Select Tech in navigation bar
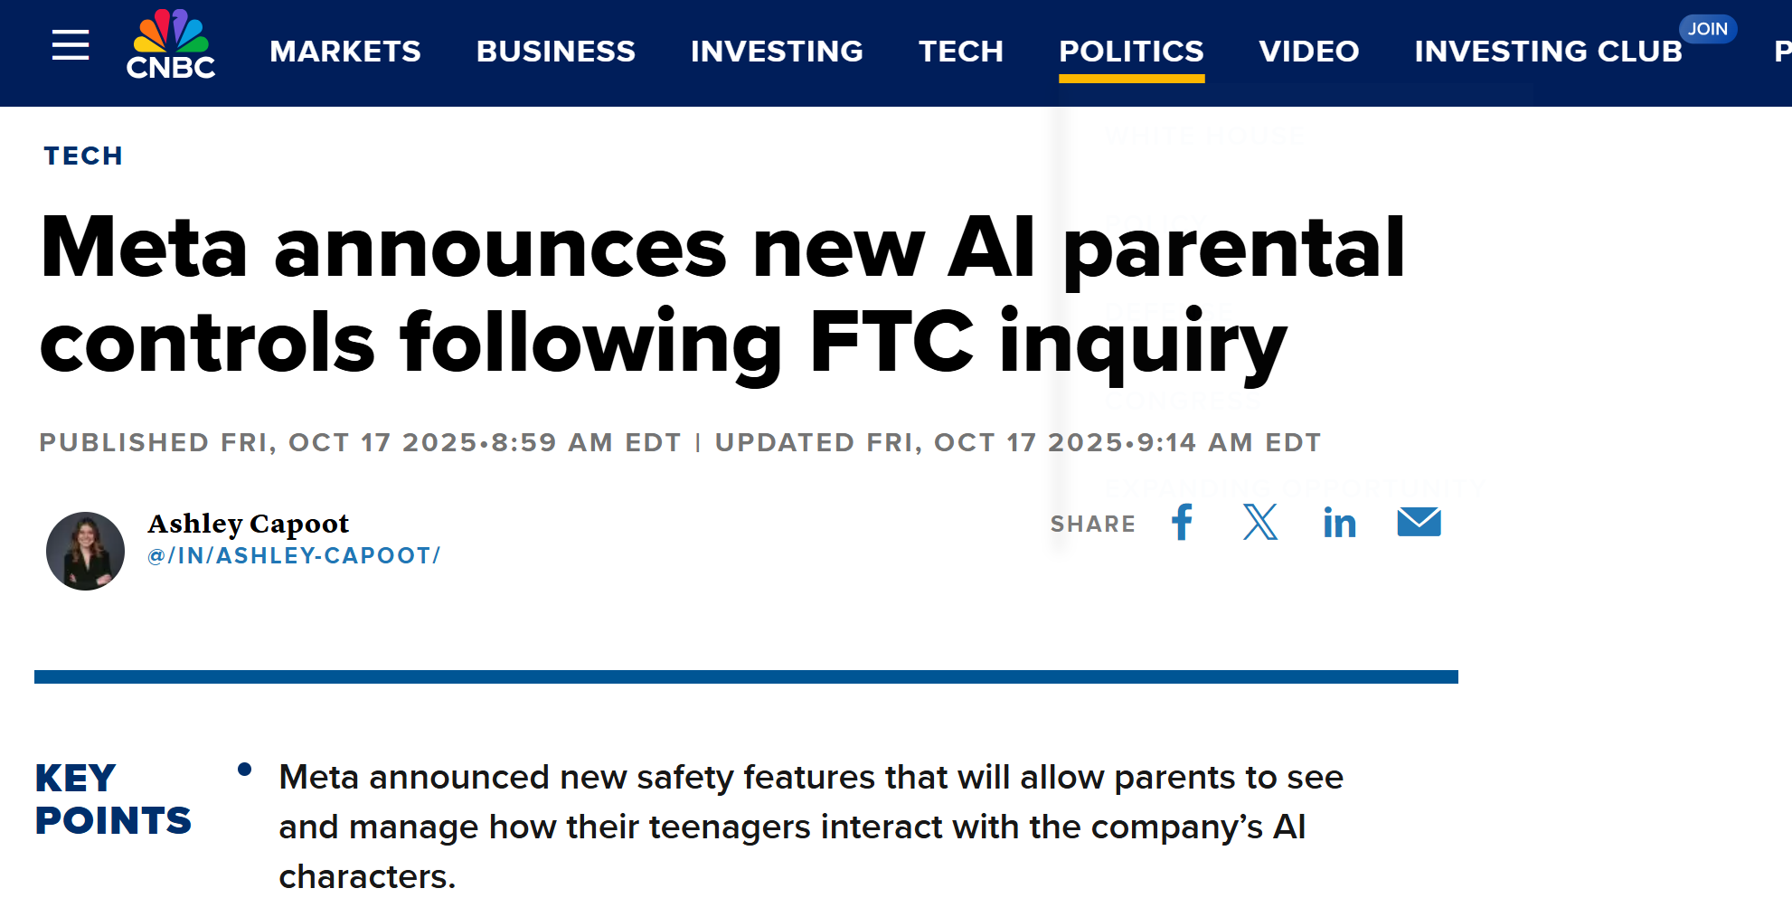 click(x=961, y=52)
